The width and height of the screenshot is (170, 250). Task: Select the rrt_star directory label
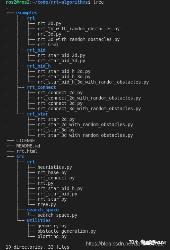click(x=37, y=114)
